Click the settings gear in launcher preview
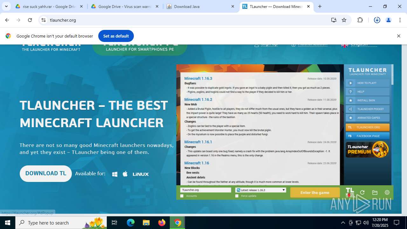This screenshot has height=229, width=407. pos(387,192)
